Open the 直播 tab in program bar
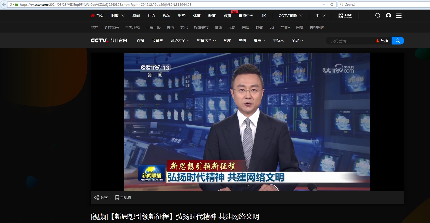 (141, 40)
